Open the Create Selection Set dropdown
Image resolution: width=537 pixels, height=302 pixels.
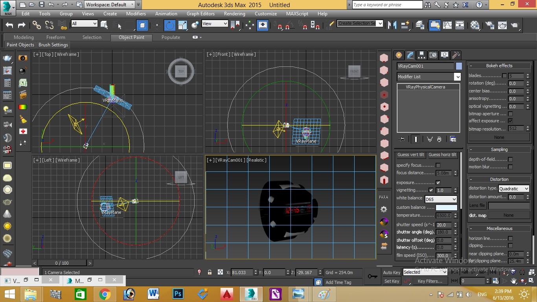360,23
